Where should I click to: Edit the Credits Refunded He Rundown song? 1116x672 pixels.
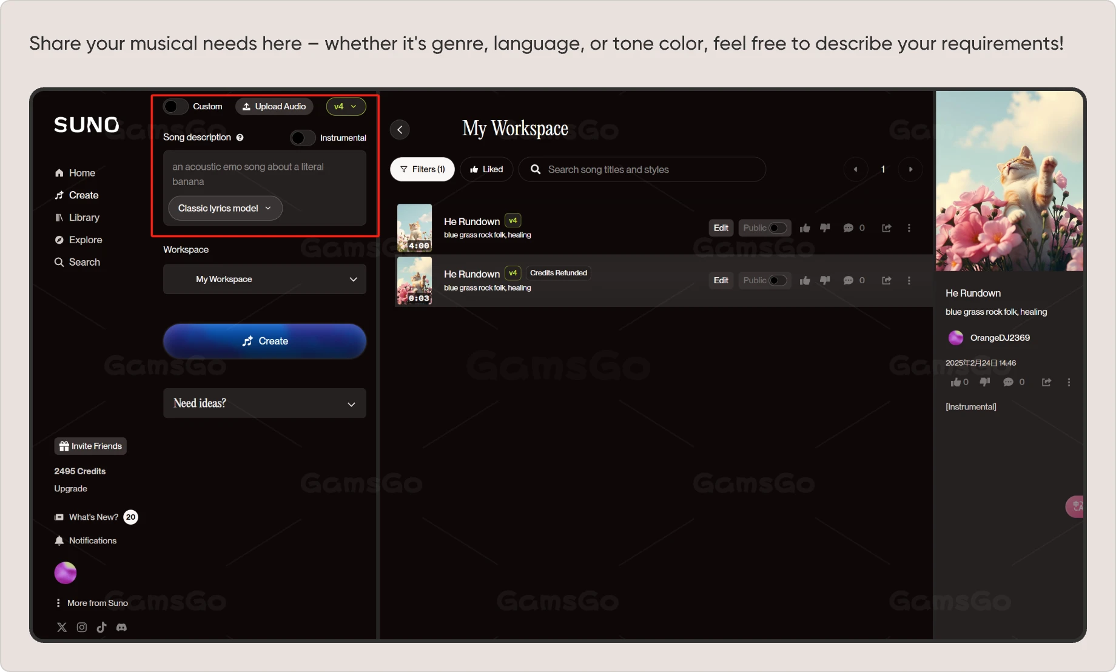tap(721, 280)
